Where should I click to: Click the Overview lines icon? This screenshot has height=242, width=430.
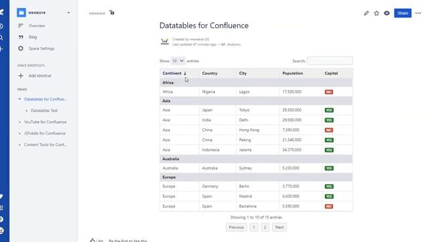[x=21, y=26]
